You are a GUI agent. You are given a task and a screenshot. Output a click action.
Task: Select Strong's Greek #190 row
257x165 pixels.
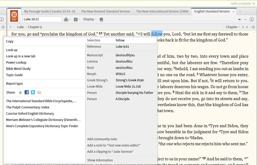[121, 80]
